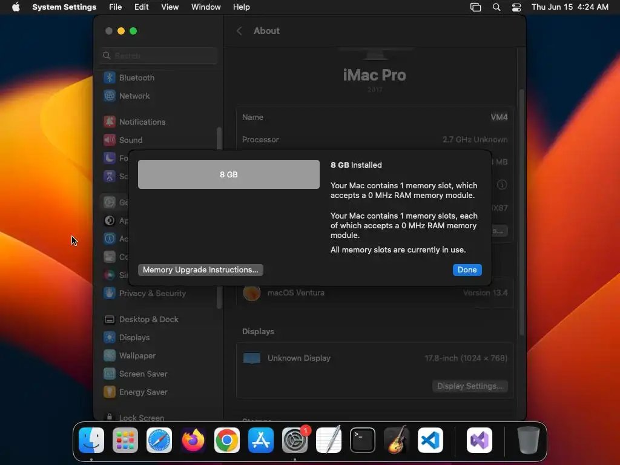620x465 pixels.
Task: Open the System Settings menu
Action: pos(64,7)
